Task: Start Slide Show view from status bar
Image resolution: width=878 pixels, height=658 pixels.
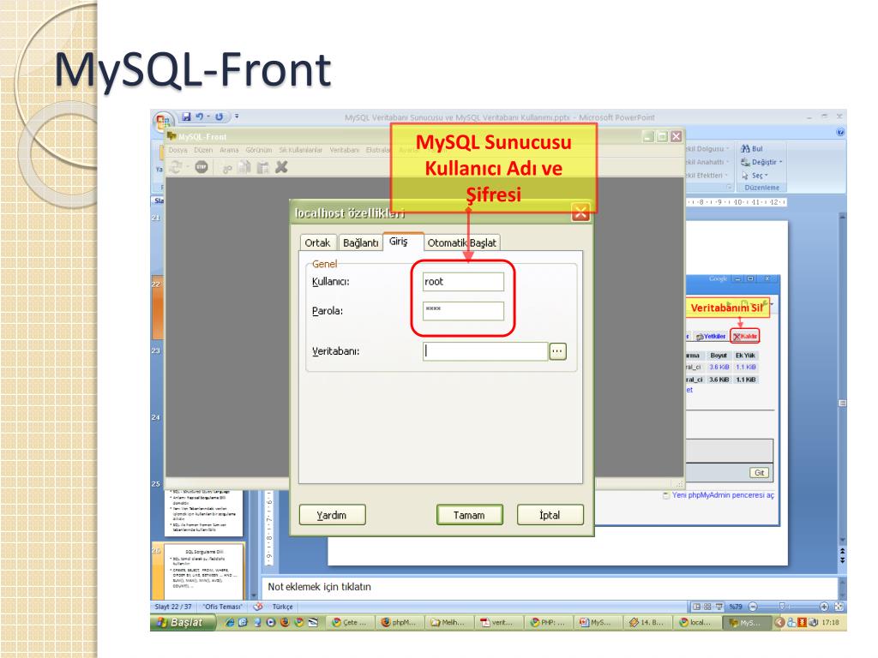Action: (x=719, y=607)
